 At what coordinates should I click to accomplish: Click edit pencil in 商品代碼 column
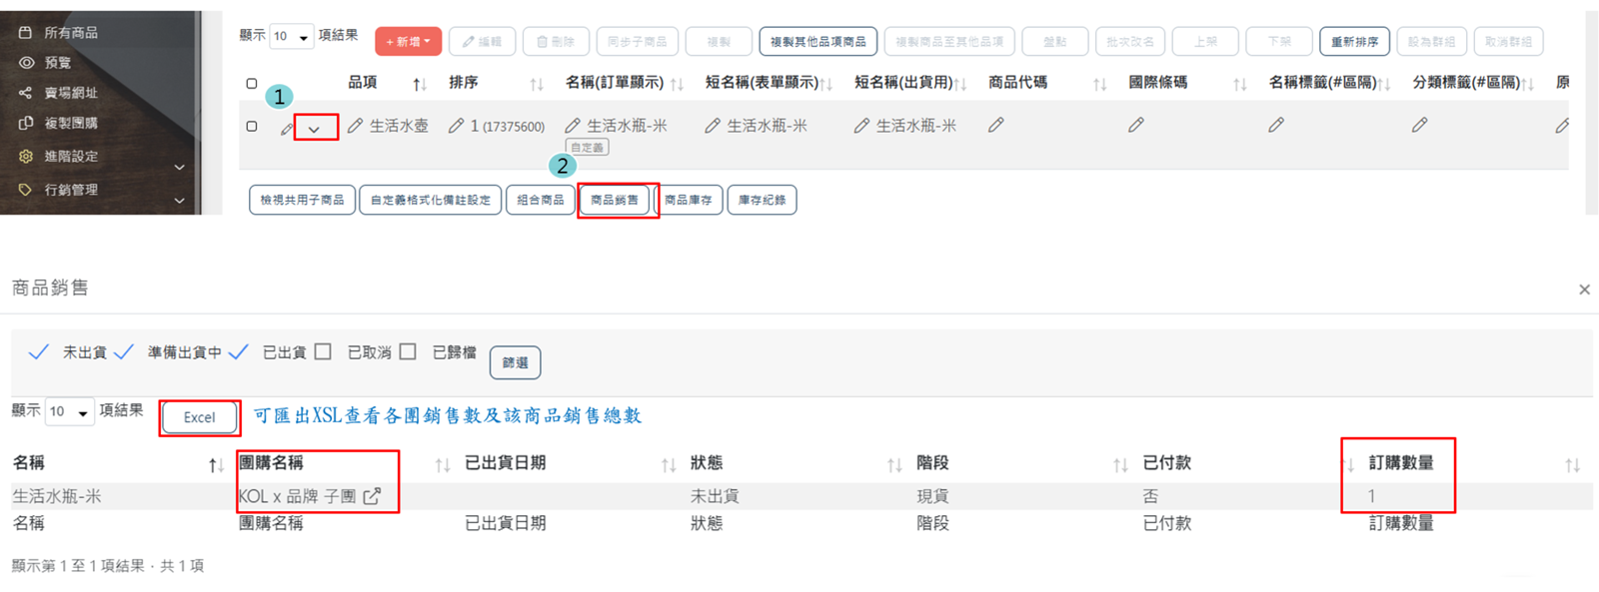(x=995, y=126)
